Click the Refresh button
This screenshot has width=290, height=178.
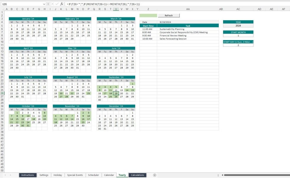tap(169, 15)
